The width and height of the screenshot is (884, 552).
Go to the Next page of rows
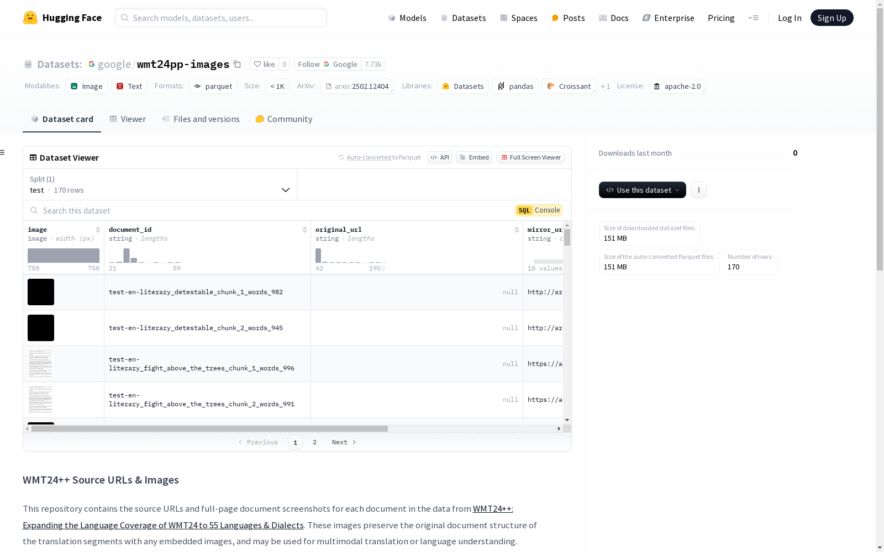pyautogui.click(x=344, y=442)
